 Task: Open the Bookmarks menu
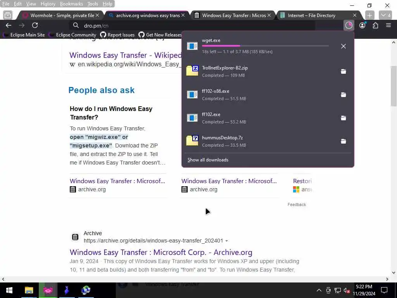[x=71, y=4]
